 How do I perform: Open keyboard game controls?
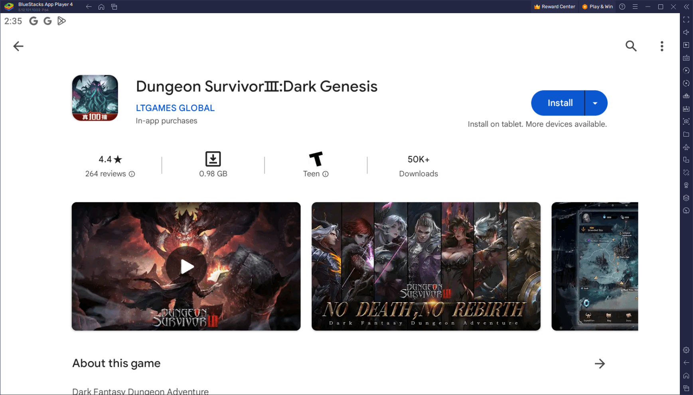686,58
